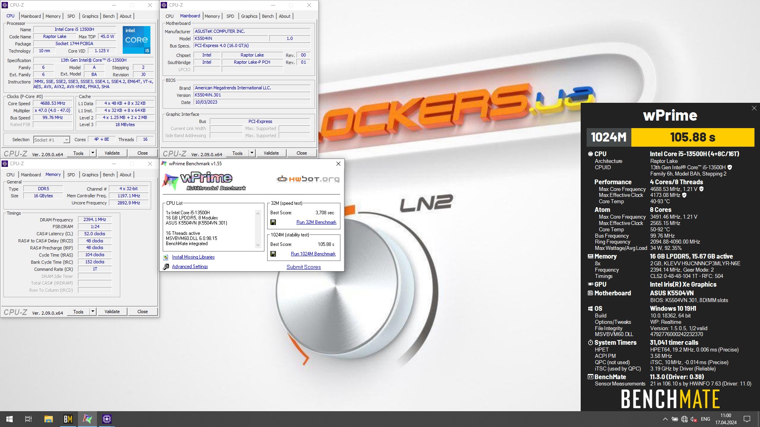
Task: Click the Advanced Settings wrench icon
Action: point(166,266)
